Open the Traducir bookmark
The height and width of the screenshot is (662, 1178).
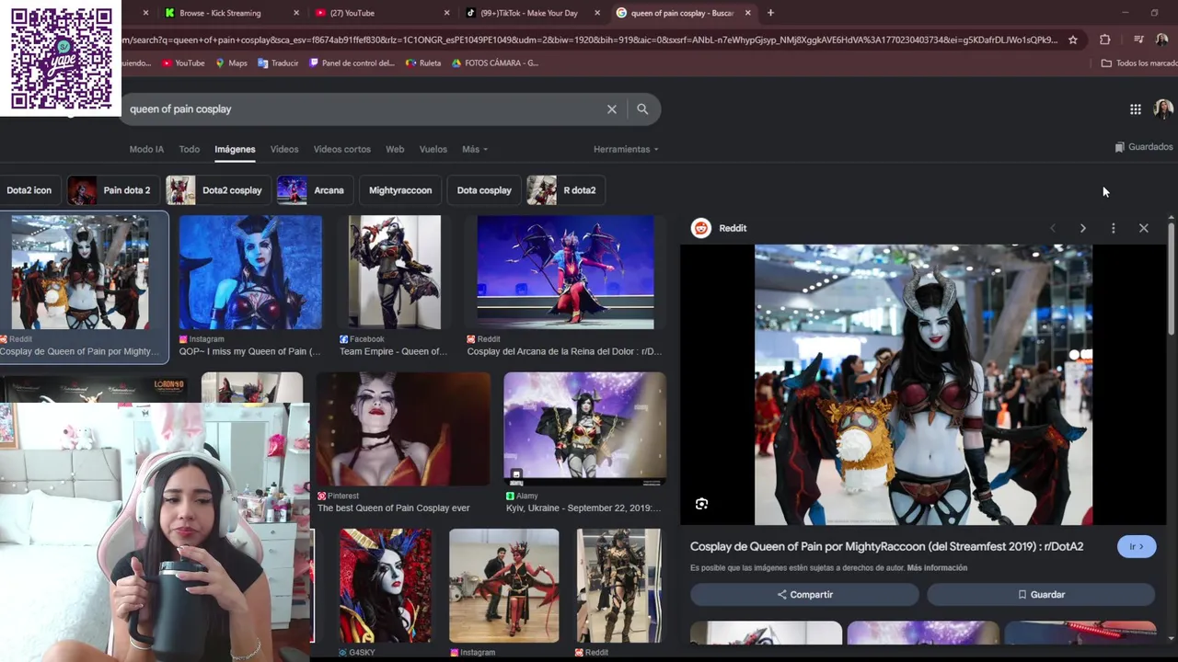click(x=278, y=63)
